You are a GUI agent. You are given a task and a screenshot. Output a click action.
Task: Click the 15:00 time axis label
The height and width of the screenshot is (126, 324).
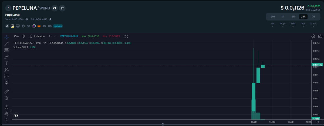click(x=254, y=122)
